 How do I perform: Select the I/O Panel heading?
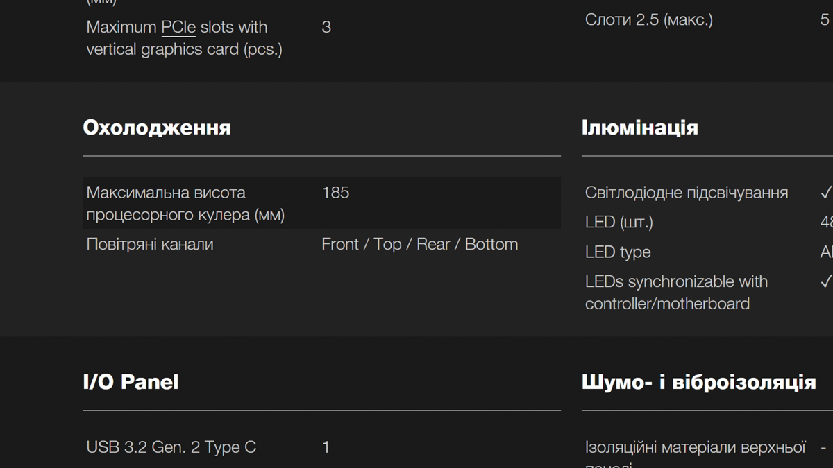coord(131,382)
